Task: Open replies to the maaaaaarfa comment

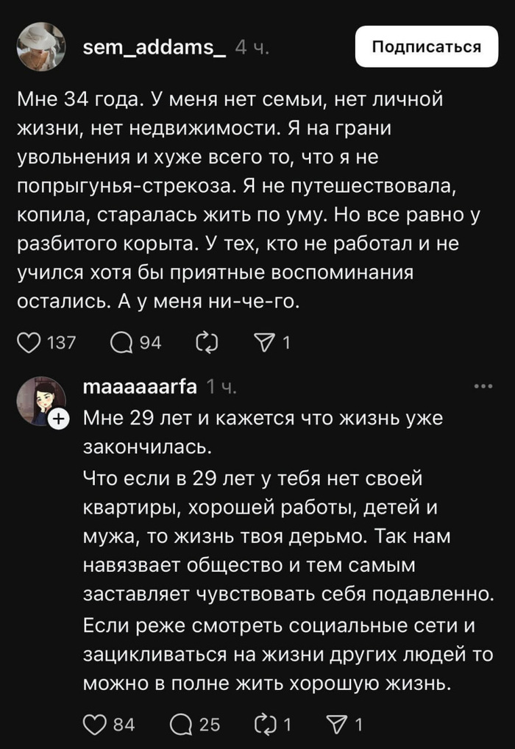Action: point(182,725)
